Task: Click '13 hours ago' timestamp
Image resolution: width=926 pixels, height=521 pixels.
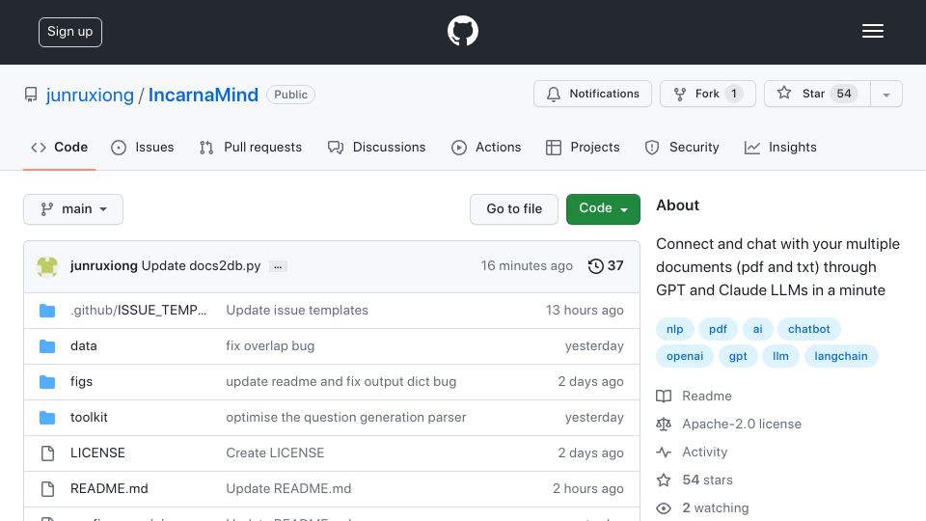Action: point(585,310)
